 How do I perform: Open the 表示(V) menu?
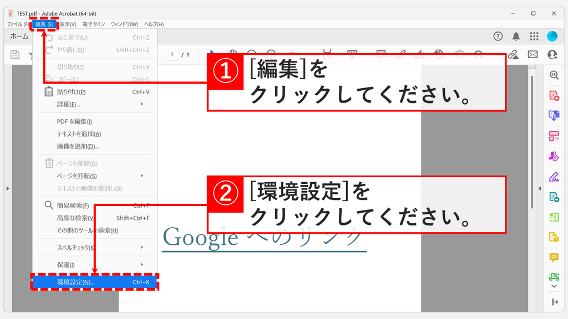(68, 24)
